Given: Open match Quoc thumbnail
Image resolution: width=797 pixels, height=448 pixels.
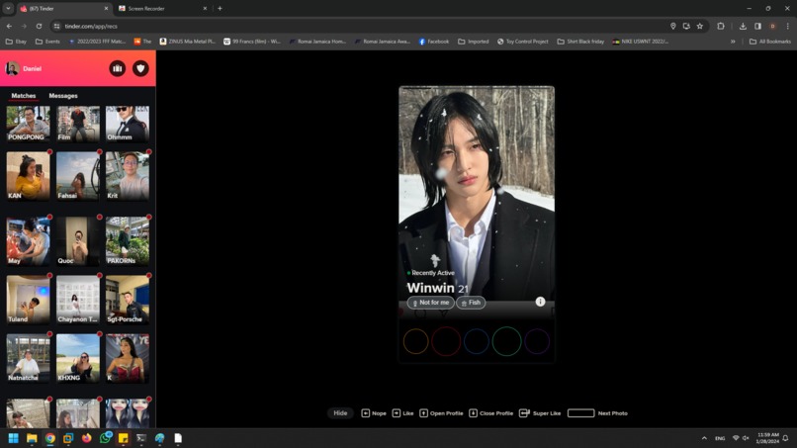Looking at the screenshot, I should [x=78, y=241].
